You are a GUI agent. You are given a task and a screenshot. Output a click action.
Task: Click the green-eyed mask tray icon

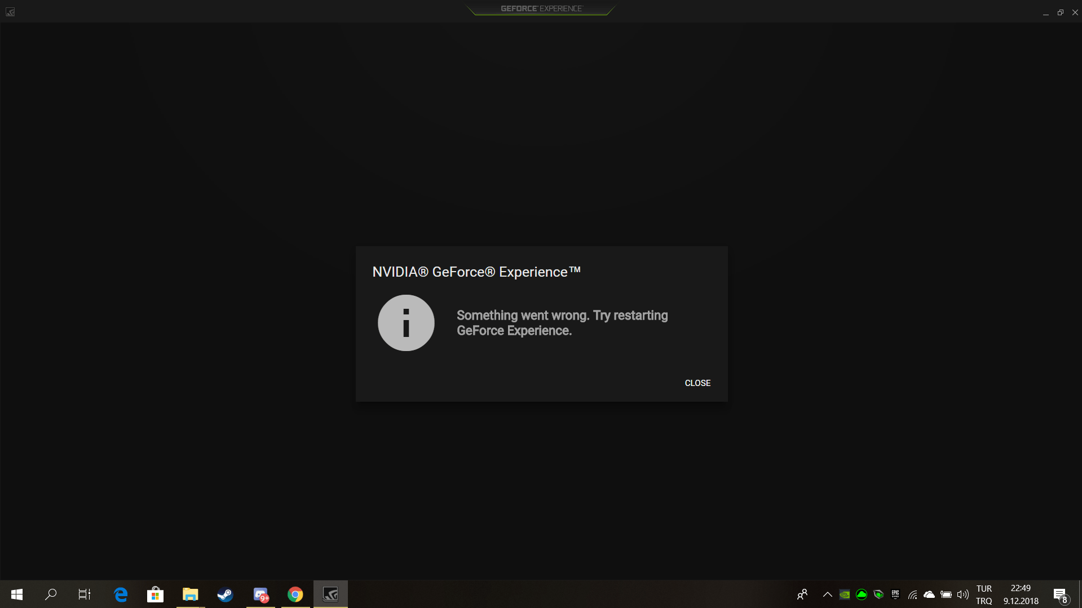(878, 594)
